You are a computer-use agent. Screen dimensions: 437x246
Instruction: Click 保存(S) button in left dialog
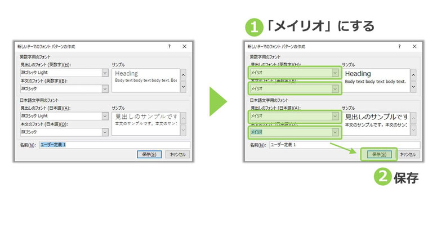[x=149, y=154]
